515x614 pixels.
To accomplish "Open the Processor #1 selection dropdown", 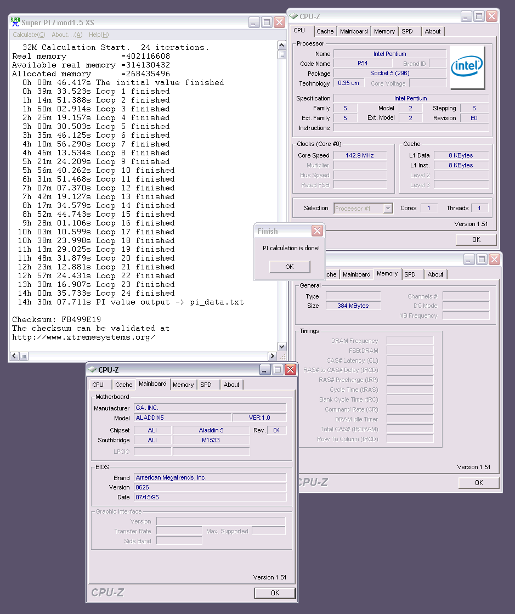I will (x=388, y=209).
